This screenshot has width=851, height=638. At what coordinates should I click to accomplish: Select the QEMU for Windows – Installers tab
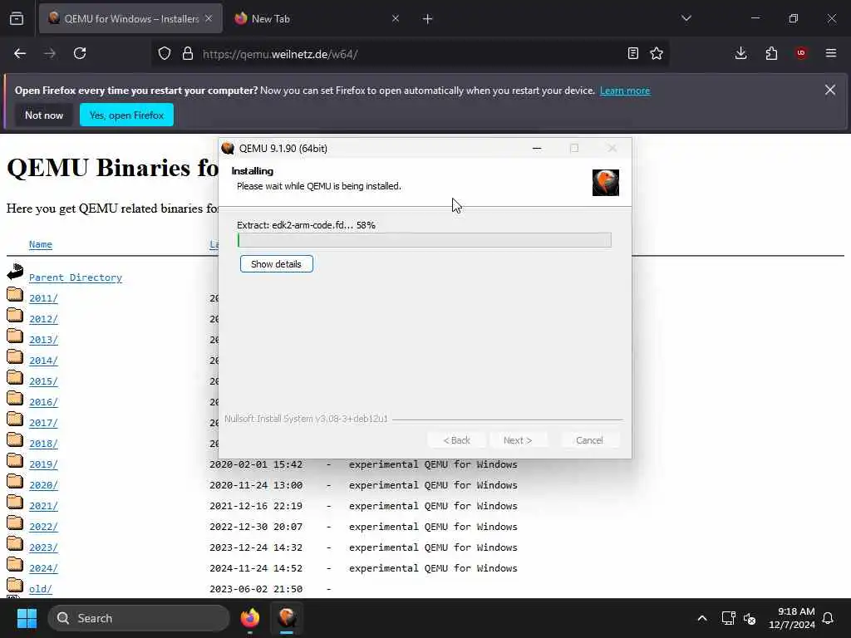(x=130, y=18)
